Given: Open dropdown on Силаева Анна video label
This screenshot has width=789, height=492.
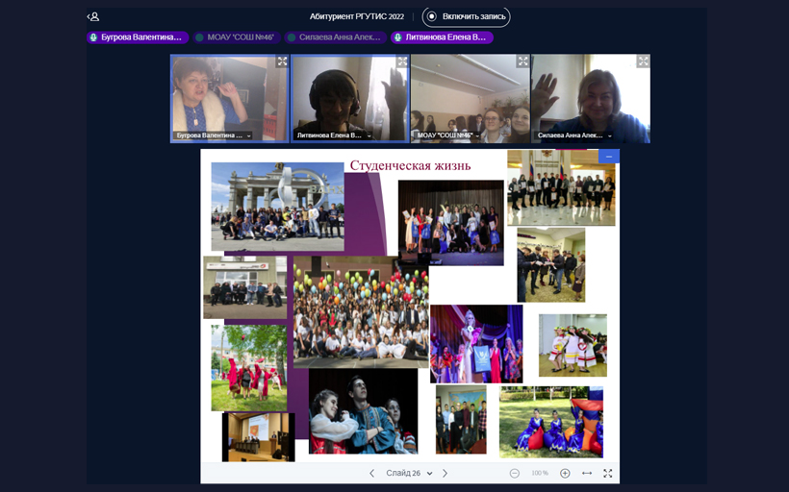Looking at the screenshot, I should click(x=609, y=135).
